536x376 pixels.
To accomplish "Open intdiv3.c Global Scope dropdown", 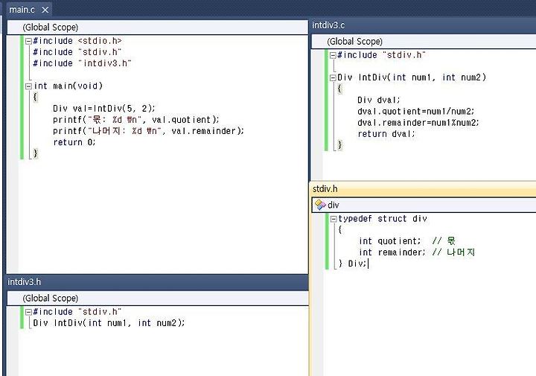I will (424, 42).
